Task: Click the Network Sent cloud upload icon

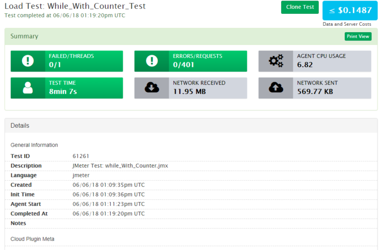Action: click(276, 88)
